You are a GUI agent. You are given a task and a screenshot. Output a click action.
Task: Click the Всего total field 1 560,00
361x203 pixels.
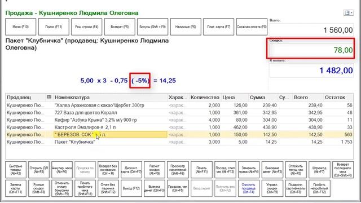click(x=311, y=30)
